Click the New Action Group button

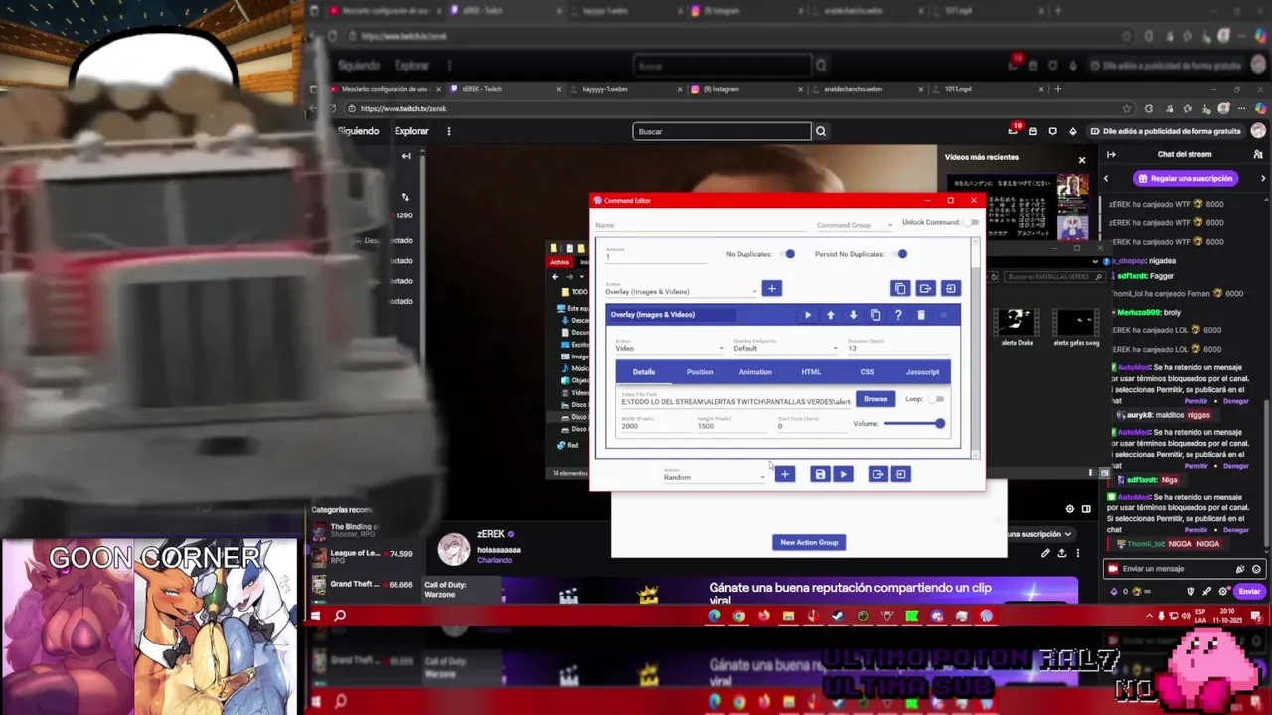[809, 542]
